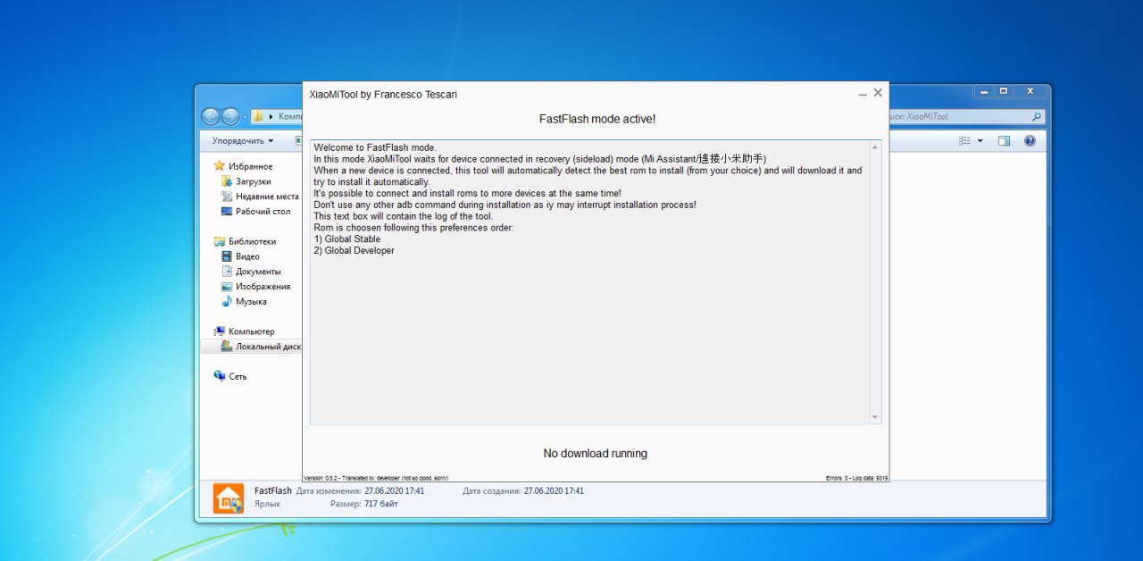The height and width of the screenshot is (561, 1143).
Task: Click the FastFlash file name in details pane
Action: point(273,490)
